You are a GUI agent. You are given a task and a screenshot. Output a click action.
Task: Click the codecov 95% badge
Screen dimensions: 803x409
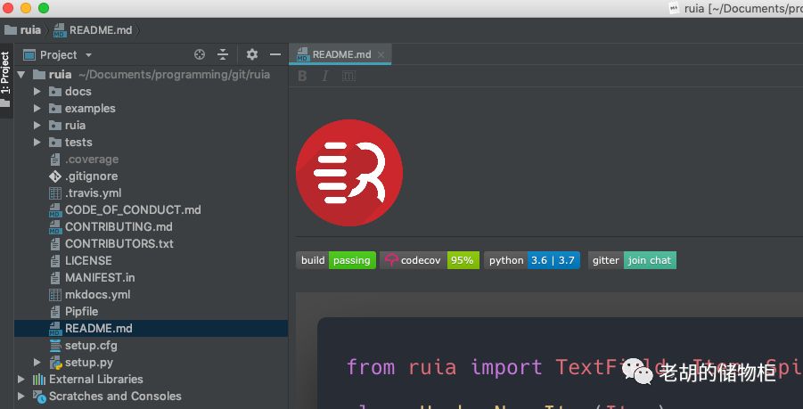point(430,260)
